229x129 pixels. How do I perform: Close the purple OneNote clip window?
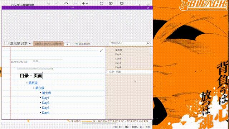click(148, 8)
